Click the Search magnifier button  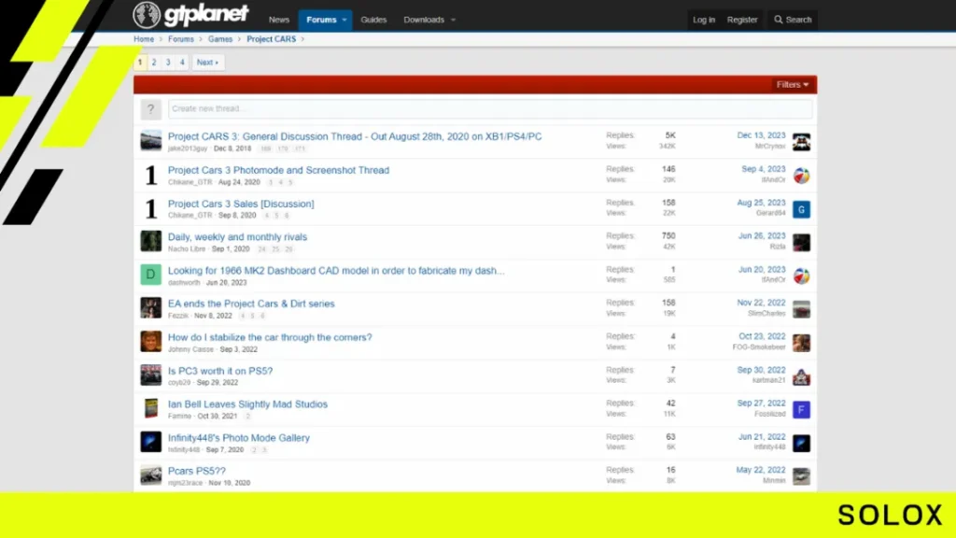coord(793,20)
